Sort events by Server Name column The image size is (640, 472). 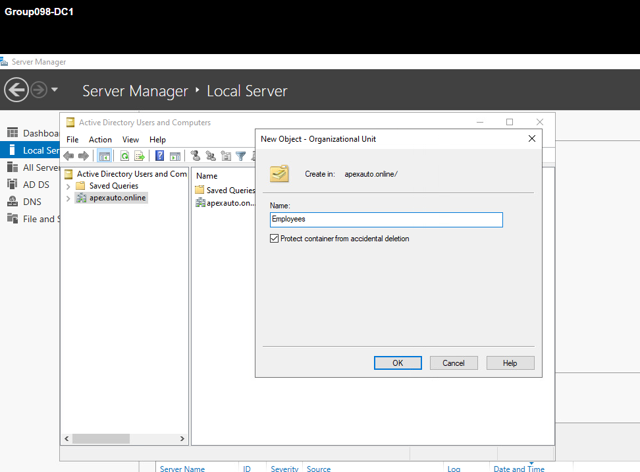point(182,469)
